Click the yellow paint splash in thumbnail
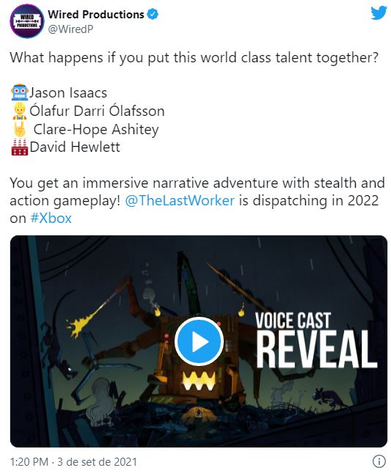The height and width of the screenshot is (476, 391). coord(79,321)
